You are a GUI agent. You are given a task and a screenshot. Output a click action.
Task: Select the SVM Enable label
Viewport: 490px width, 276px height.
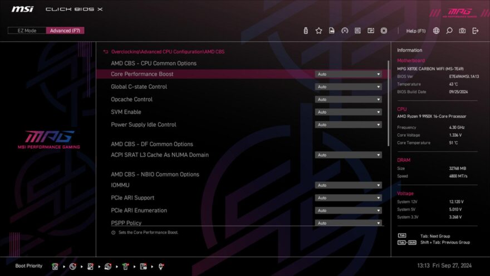pyautogui.click(x=126, y=112)
